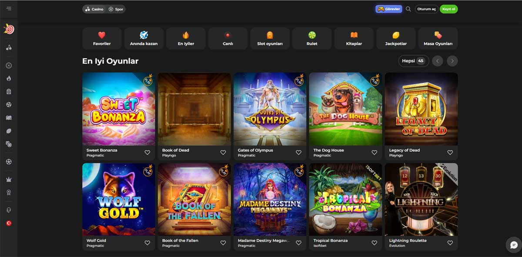Click the Oturum aç login button

tap(426, 9)
